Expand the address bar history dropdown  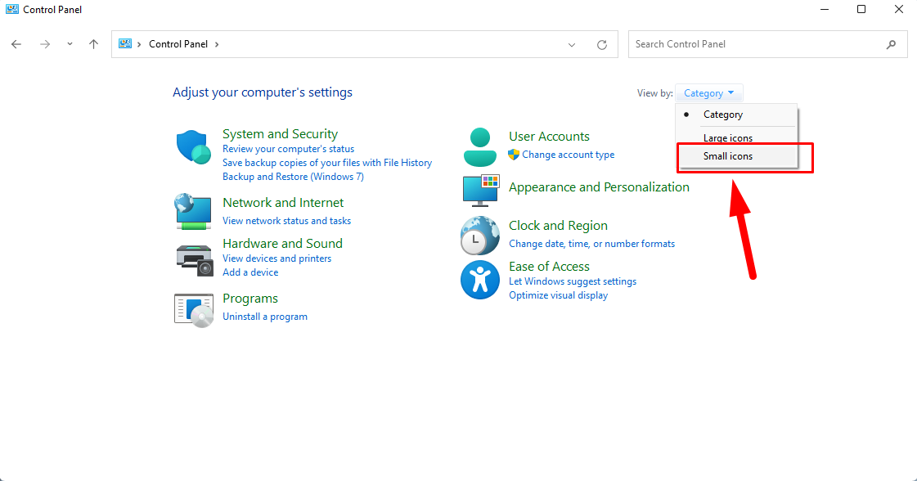(572, 44)
